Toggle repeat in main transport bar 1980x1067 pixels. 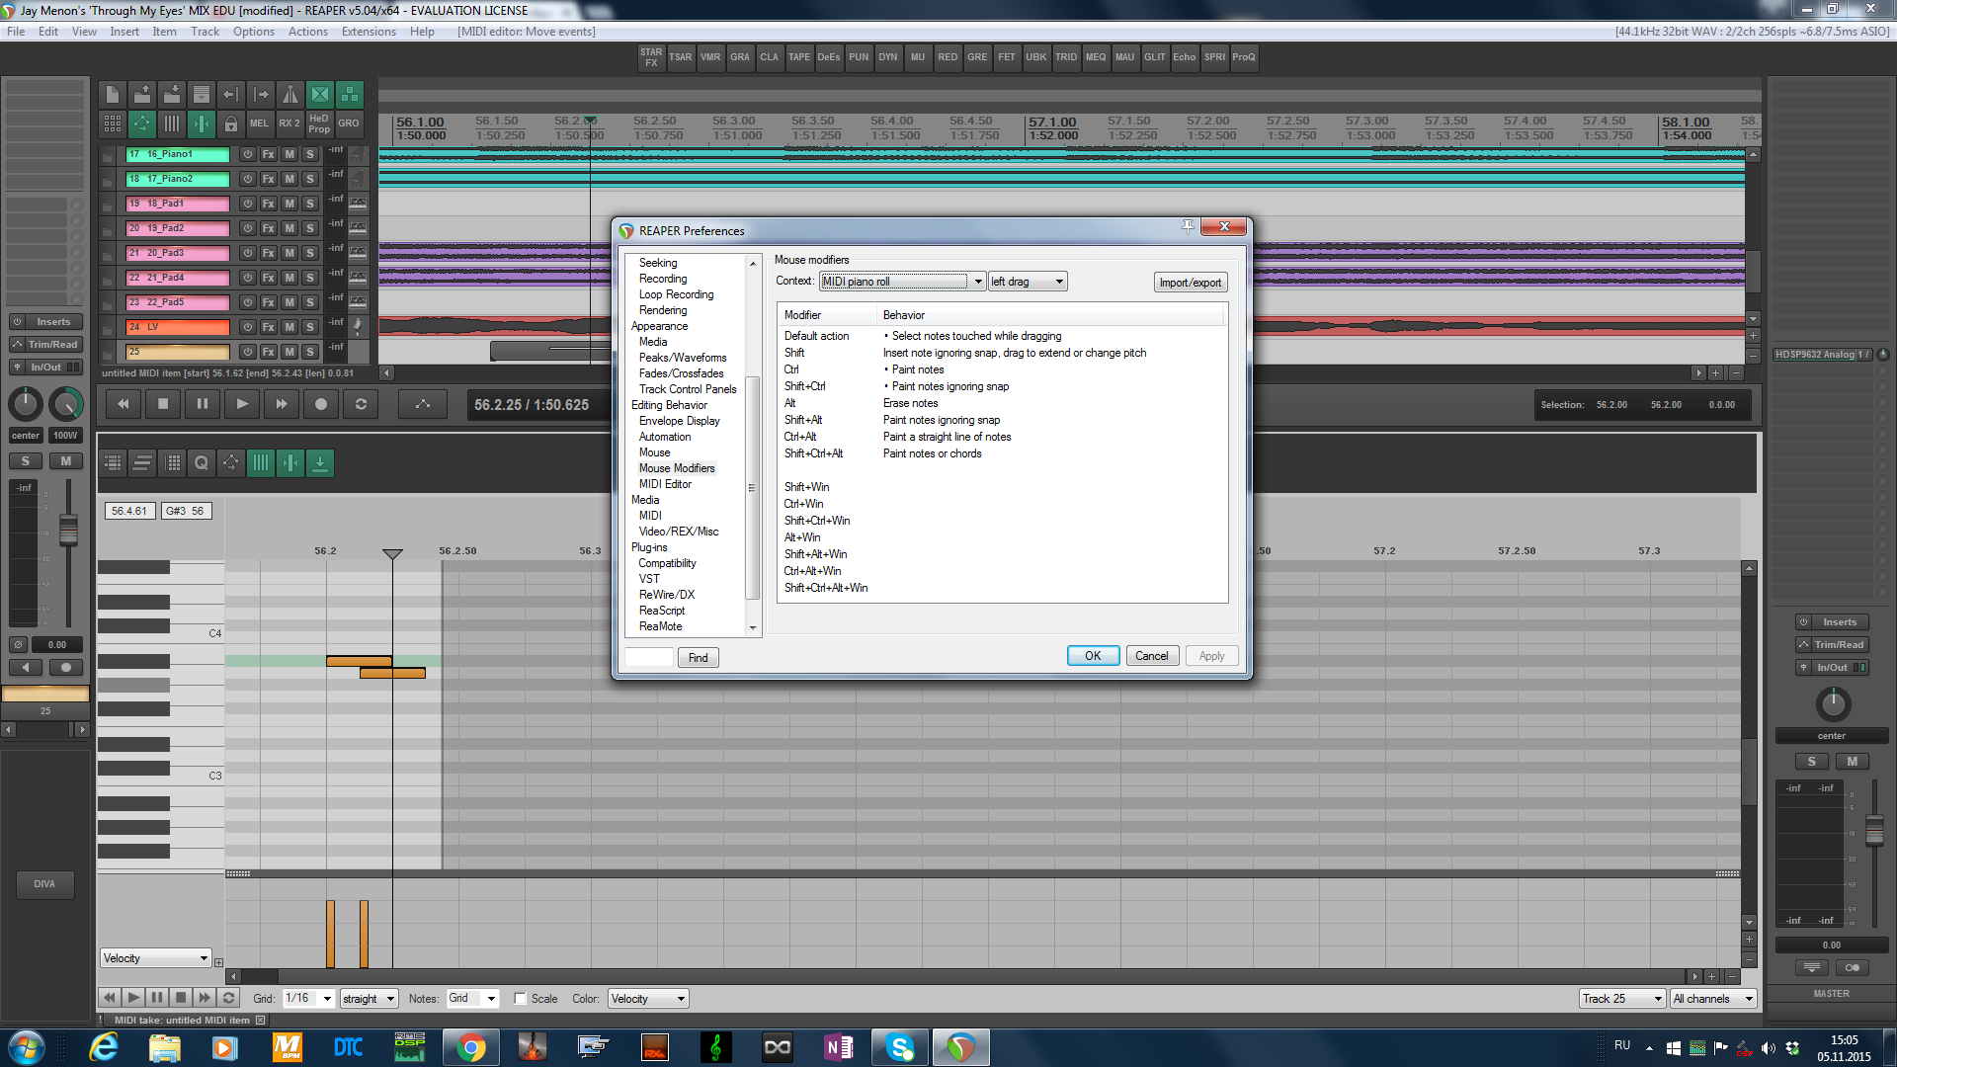[x=361, y=404]
